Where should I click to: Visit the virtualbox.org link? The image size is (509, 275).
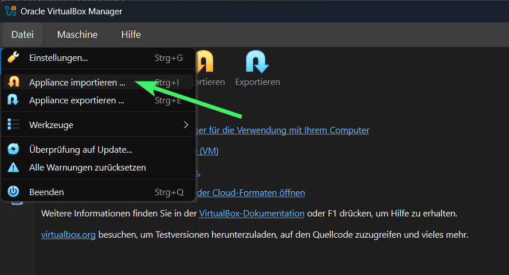68,235
